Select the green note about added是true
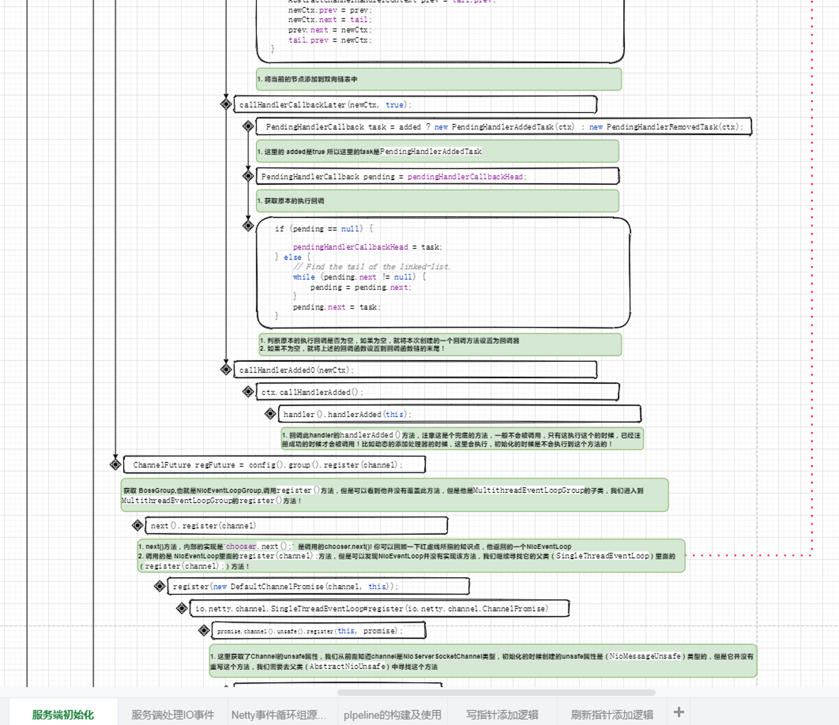Image resolution: width=839 pixels, height=725 pixels. [x=438, y=151]
